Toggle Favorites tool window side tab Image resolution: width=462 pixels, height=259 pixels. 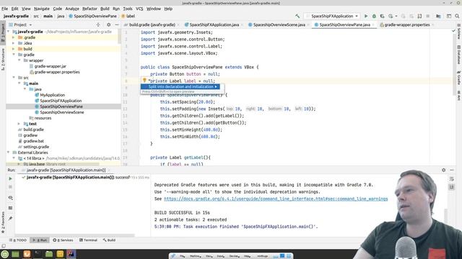pos(3,222)
